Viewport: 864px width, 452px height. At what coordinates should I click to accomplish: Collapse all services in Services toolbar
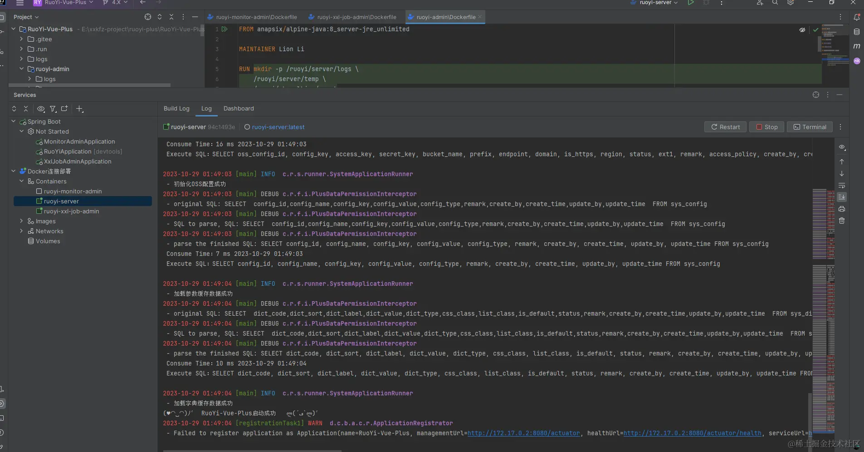pyautogui.click(x=26, y=109)
